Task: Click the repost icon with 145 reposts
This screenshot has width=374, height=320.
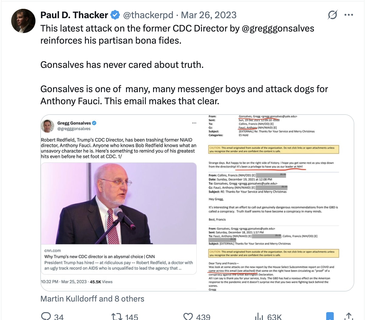Action: coord(117,316)
